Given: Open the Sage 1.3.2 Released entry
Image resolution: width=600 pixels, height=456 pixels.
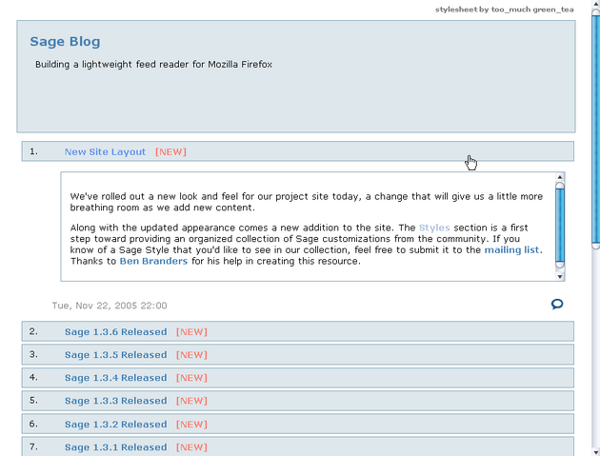Looking at the screenshot, I should (x=115, y=425).
